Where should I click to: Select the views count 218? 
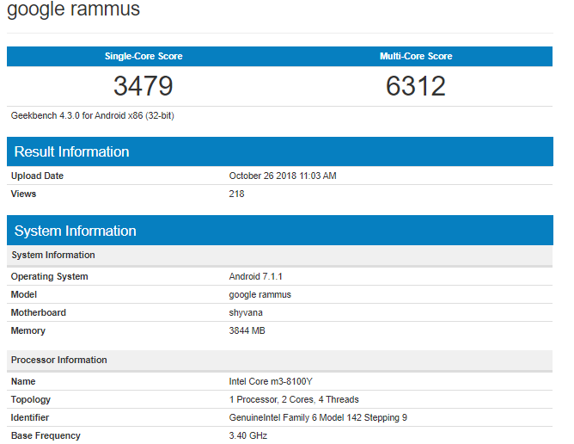[236, 194]
